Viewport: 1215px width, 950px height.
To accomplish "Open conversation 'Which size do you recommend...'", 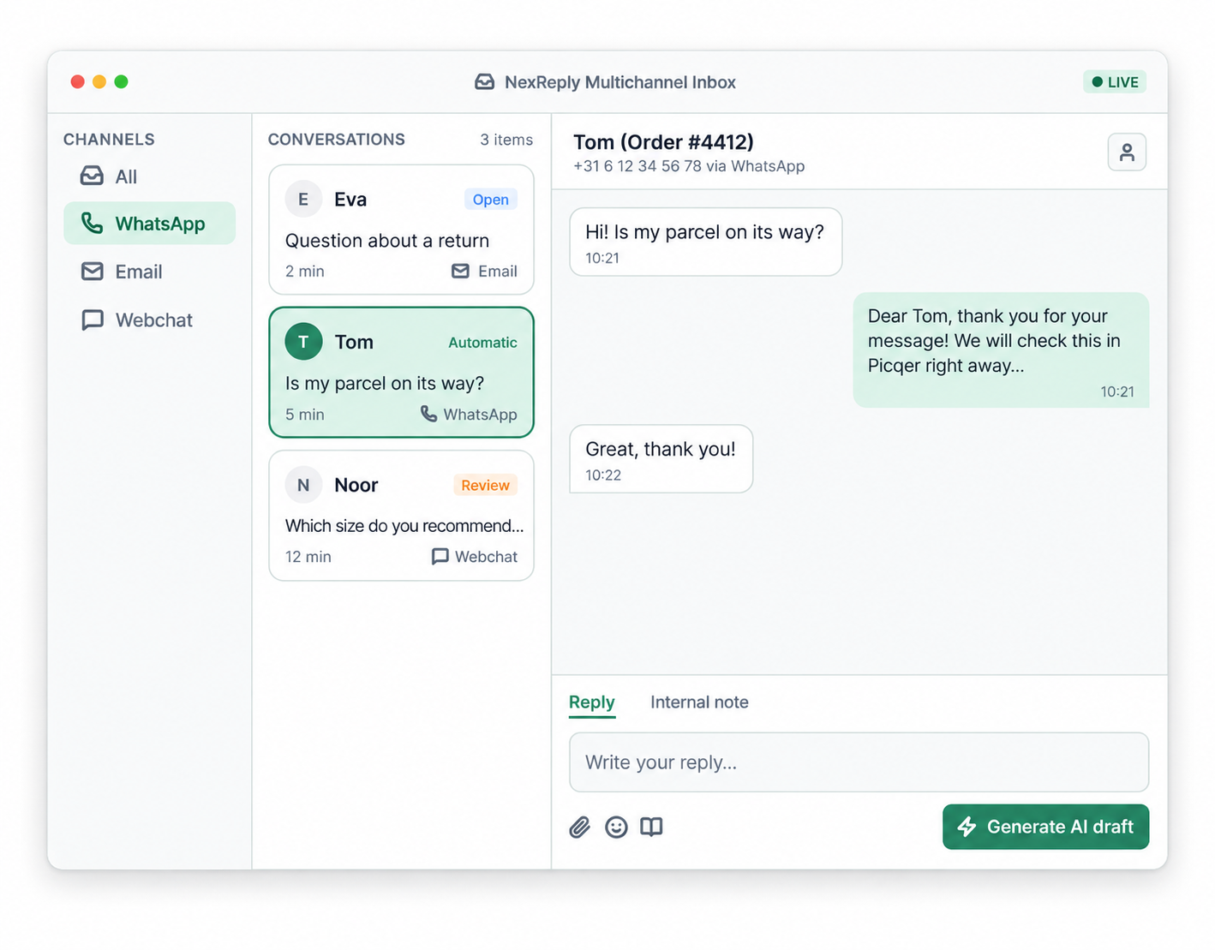I will coord(401,516).
